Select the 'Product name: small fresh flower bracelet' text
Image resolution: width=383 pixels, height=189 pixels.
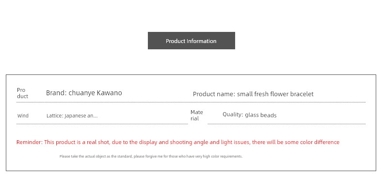253,94
